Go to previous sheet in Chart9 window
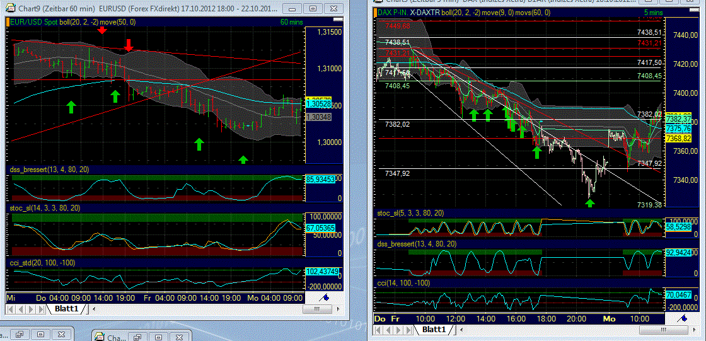Image resolution: width=706 pixels, height=341 pixels. 21,309
